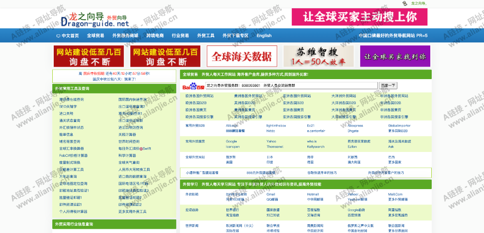Click the purple 让全球买家找到你 banner

point(395,56)
